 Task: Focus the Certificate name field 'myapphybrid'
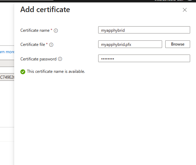tap(144, 30)
